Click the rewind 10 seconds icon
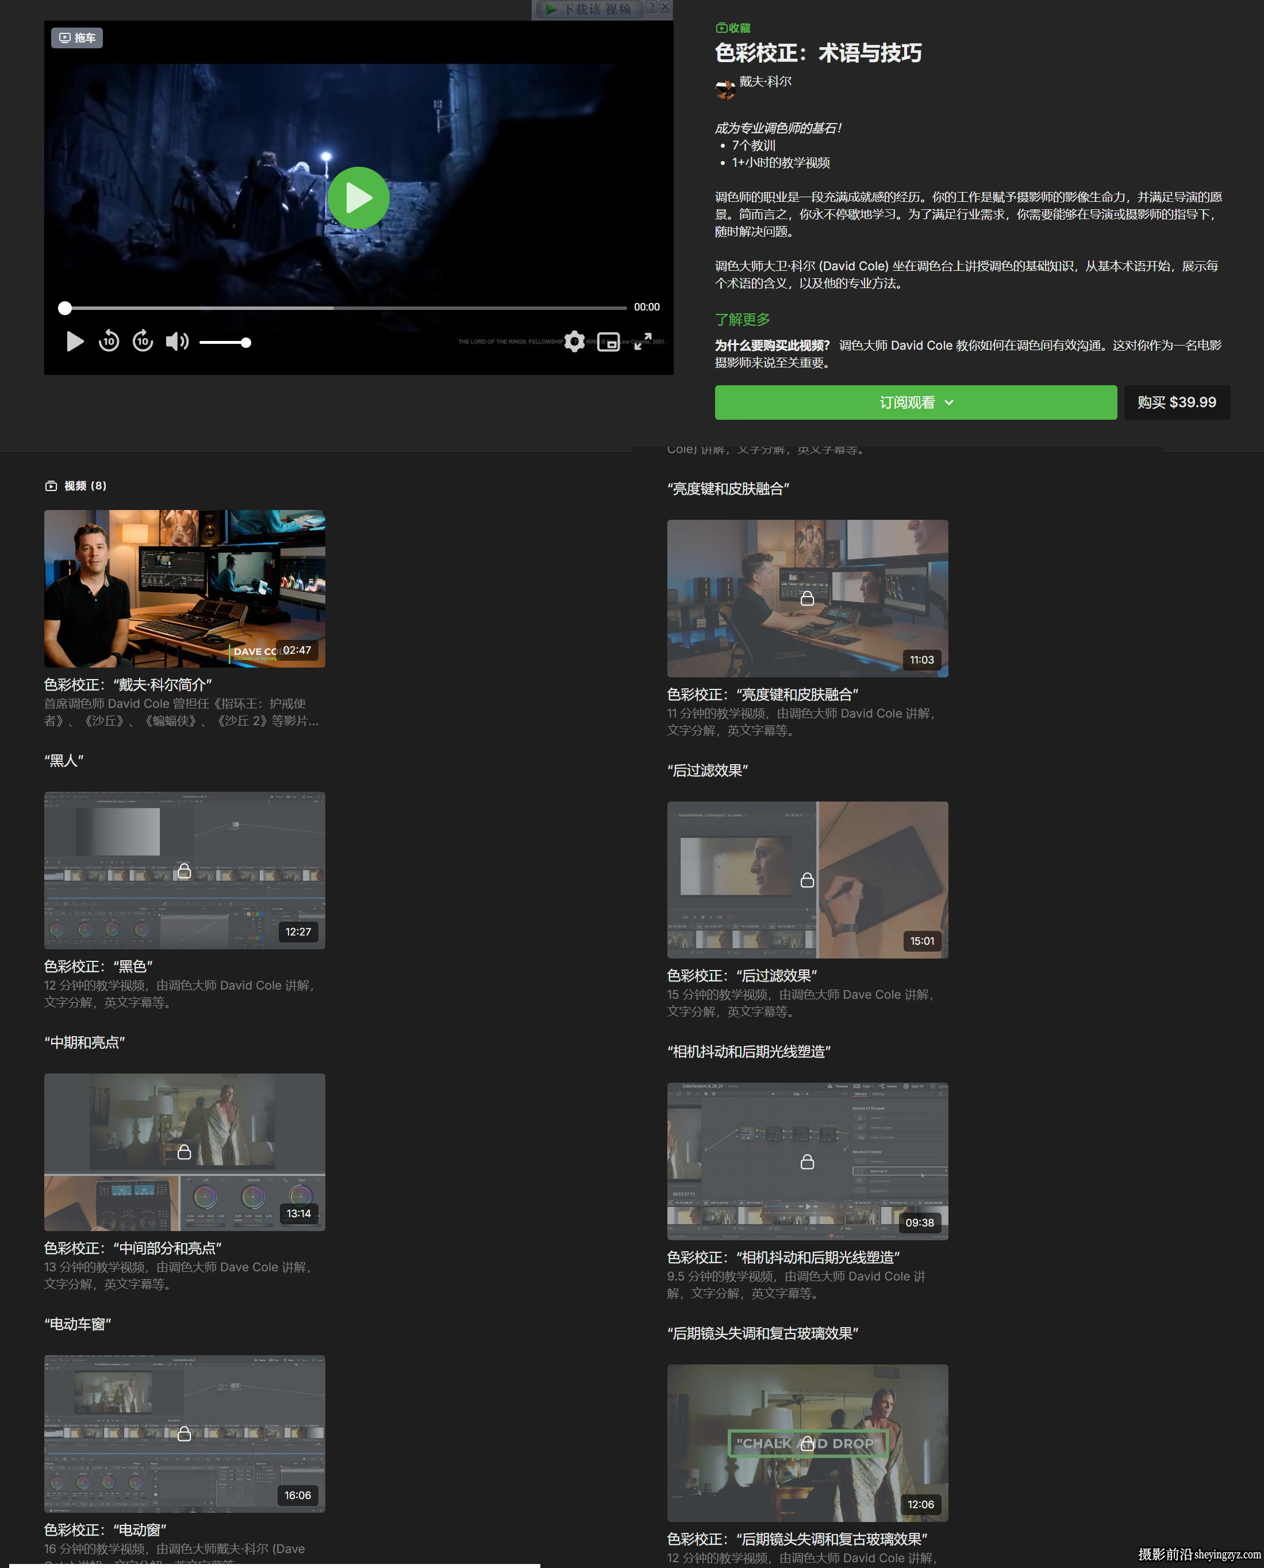1264x1568 pixels. pos(109,341)
